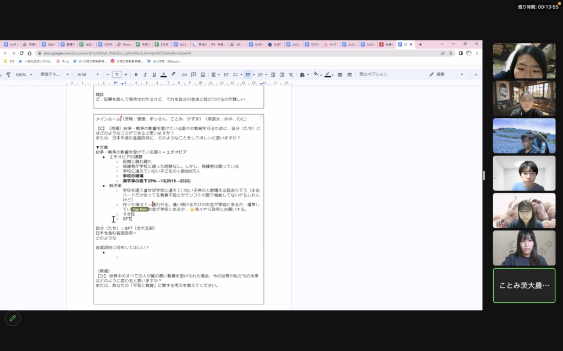
Task: Open the Arial font dropdown
Action: click(x=86, y=75)
